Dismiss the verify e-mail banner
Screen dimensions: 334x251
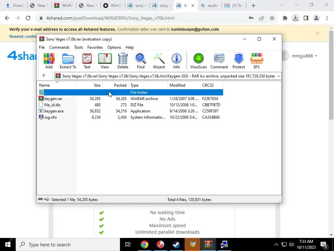point(317,33)
